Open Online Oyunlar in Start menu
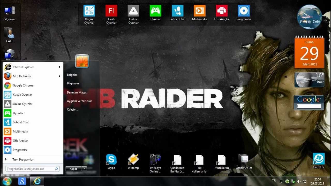Screen dimensions: 331x186 coord(33,104)
